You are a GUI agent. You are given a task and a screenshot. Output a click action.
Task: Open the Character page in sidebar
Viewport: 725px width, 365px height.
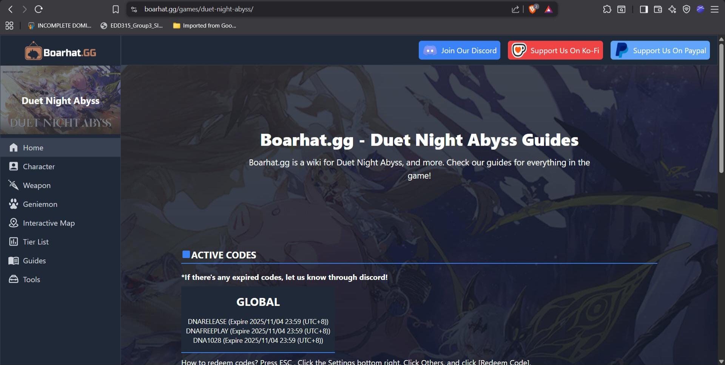pos(39,166)
